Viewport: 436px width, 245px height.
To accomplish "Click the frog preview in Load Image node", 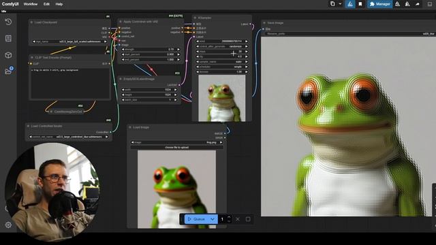I will click(x=176, y=189).
